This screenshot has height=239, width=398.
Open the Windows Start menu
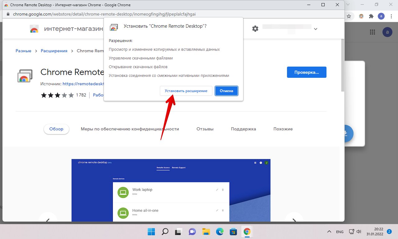click(x=151, y=232)
